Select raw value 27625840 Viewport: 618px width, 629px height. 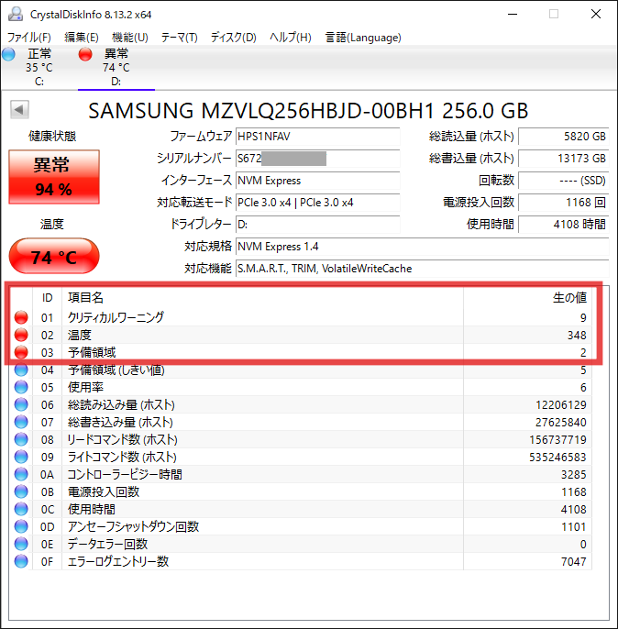coord(561,422)
